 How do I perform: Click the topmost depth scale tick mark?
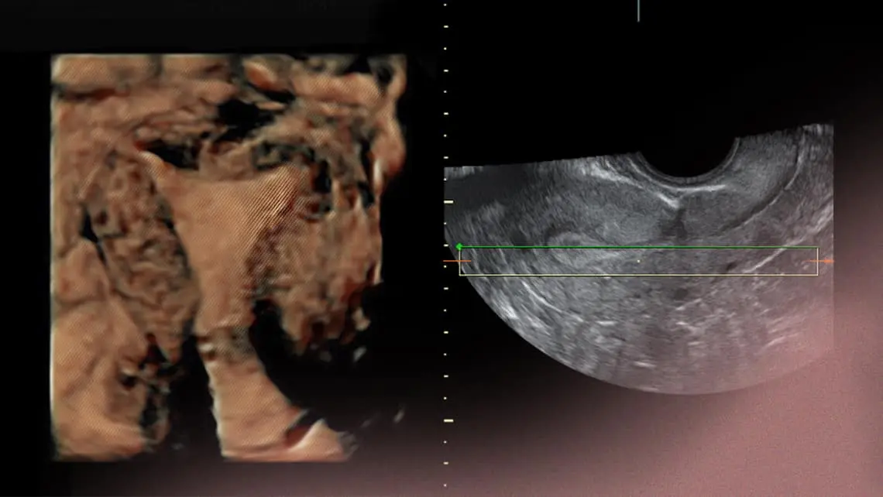click(x=445, y=5)
